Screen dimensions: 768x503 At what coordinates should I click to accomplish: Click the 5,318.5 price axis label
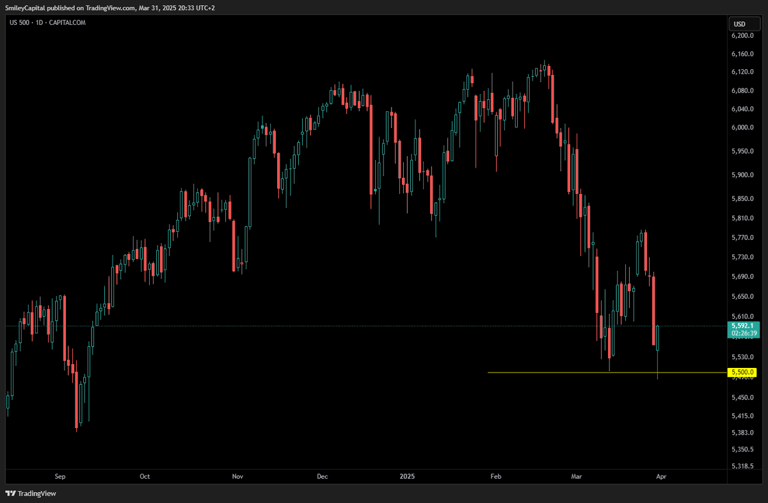pyautogui.click(x=742, y=466)
